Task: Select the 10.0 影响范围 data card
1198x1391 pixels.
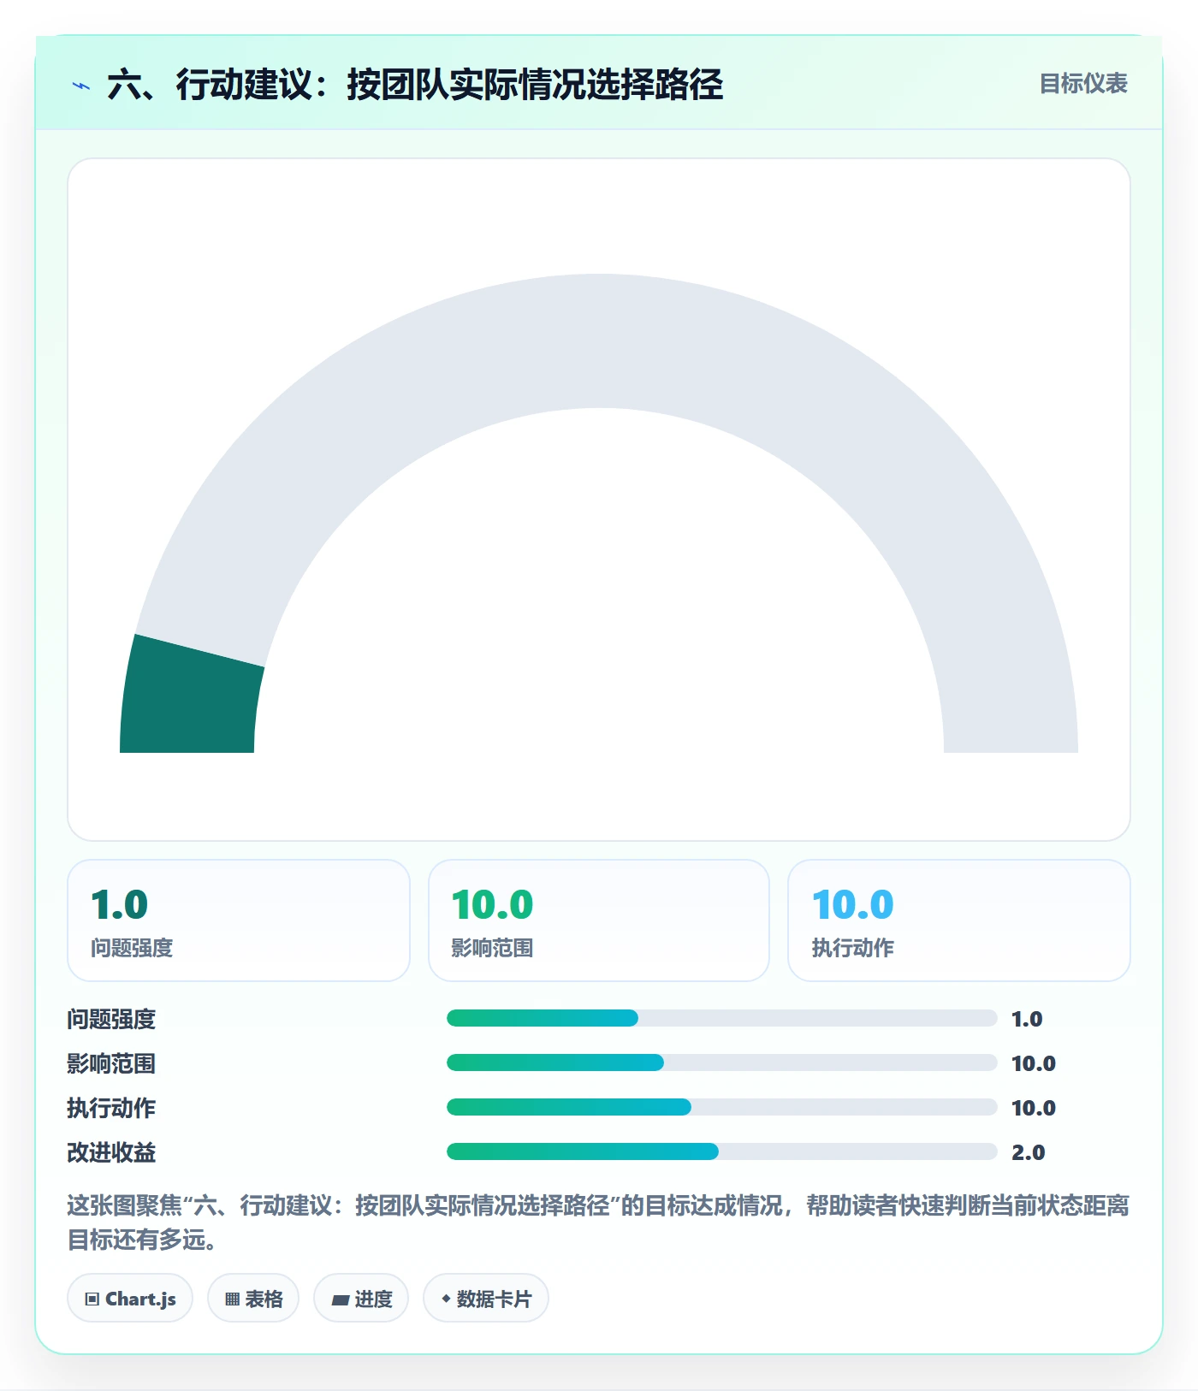Action: pos(599,920)
